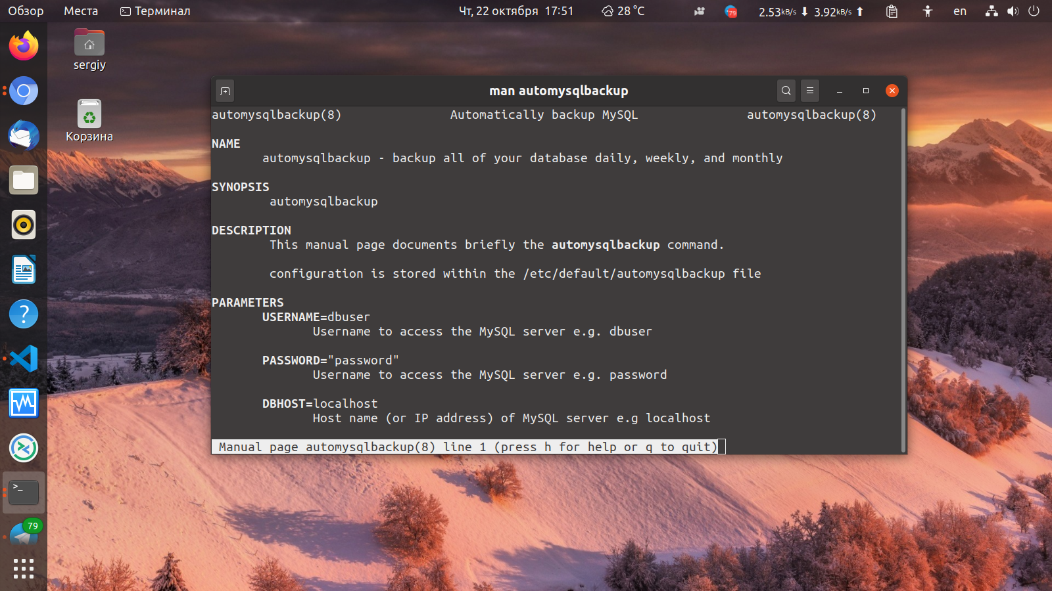Open the clipboard indicator in top bar
1052x591 pixels.
tap(892, 11)
